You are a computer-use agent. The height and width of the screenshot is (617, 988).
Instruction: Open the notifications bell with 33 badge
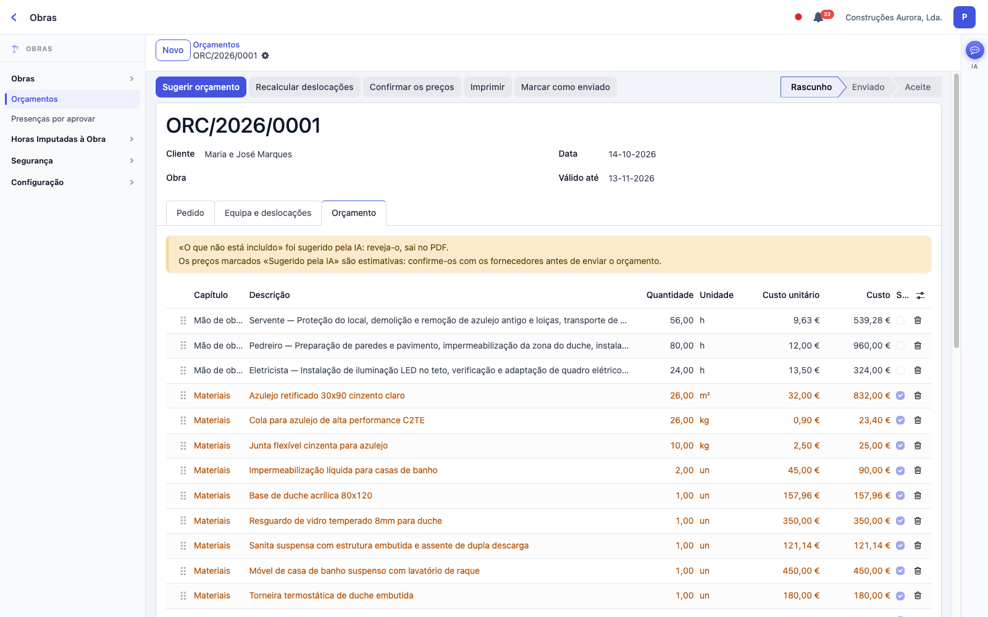[x=819, y=17]
